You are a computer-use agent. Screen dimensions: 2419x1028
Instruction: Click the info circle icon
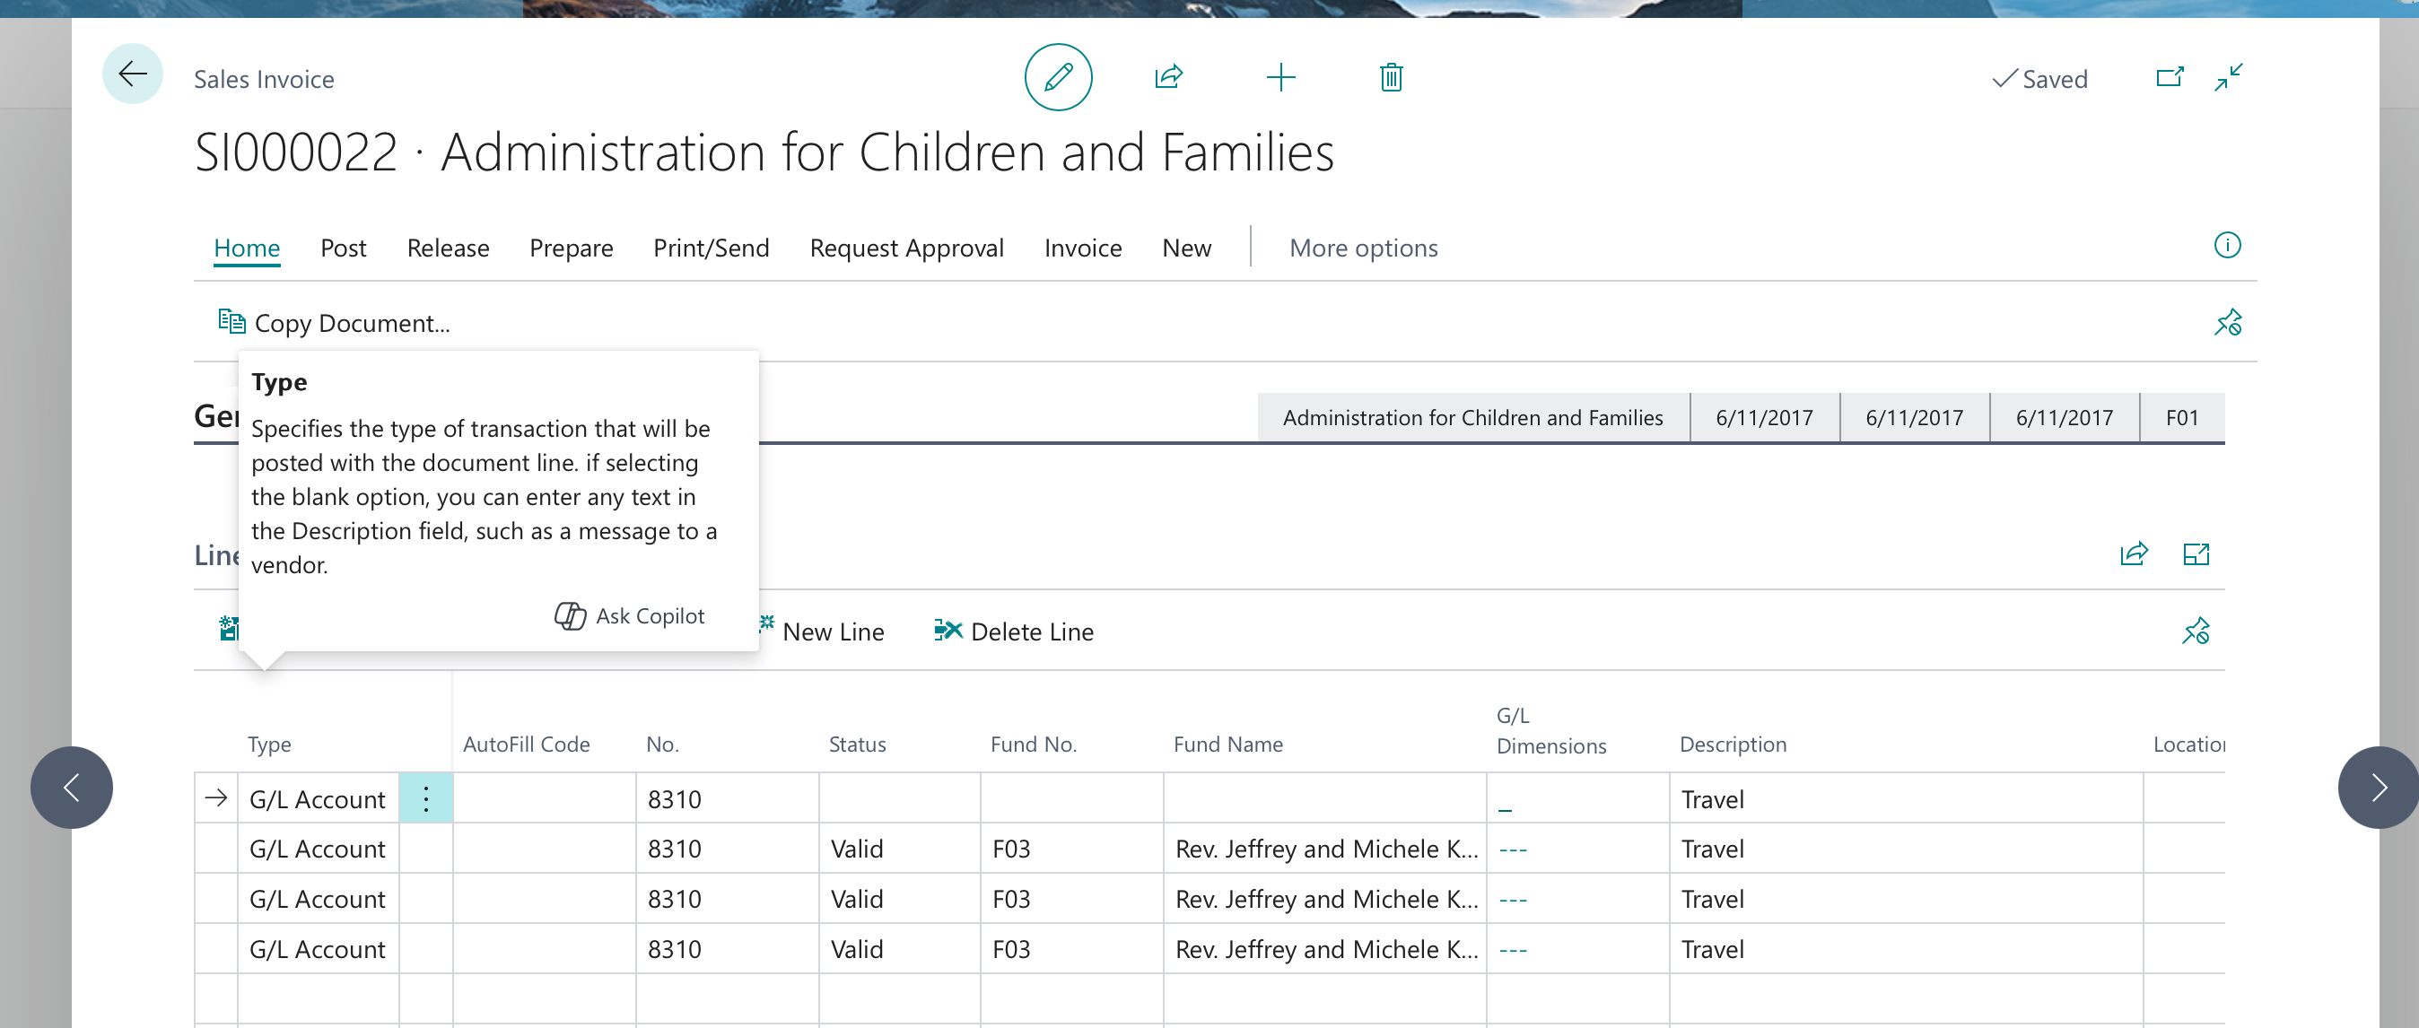(2226, 246)
